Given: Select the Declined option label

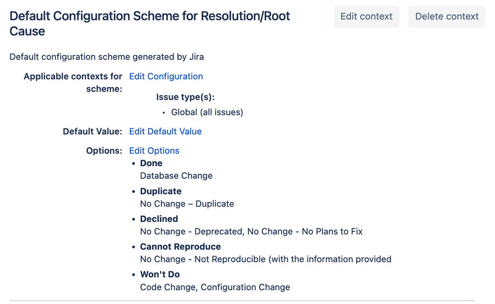Looking at the screenshot, I should coord(159,219).
